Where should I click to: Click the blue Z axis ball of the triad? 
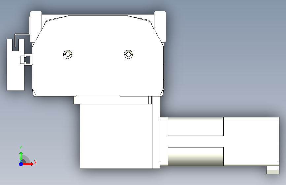[x=21, y=164]
